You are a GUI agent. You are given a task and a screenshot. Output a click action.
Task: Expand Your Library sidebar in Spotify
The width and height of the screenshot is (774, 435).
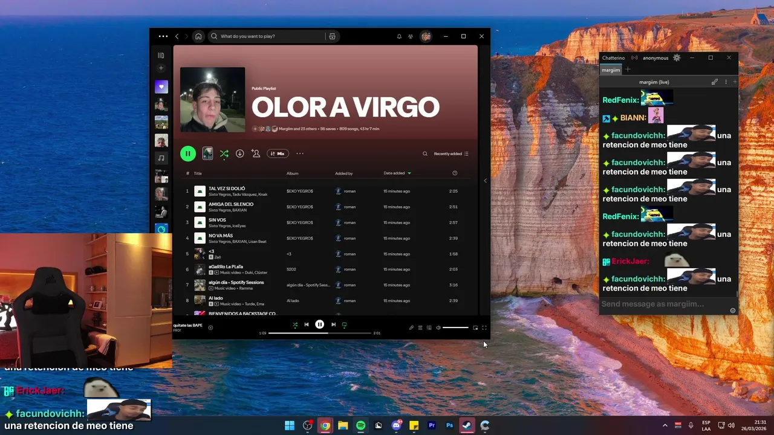161,55
